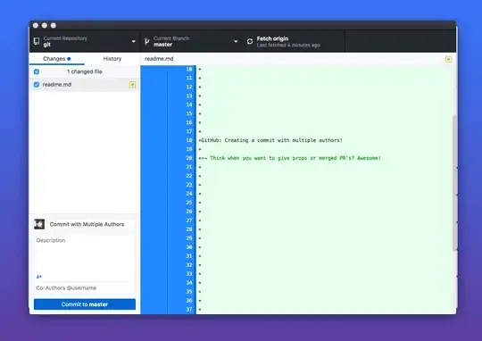This screenshot has height=341, width=482.
Task: Click the diff view vertical scrollbar
Action: pos(454,183)
